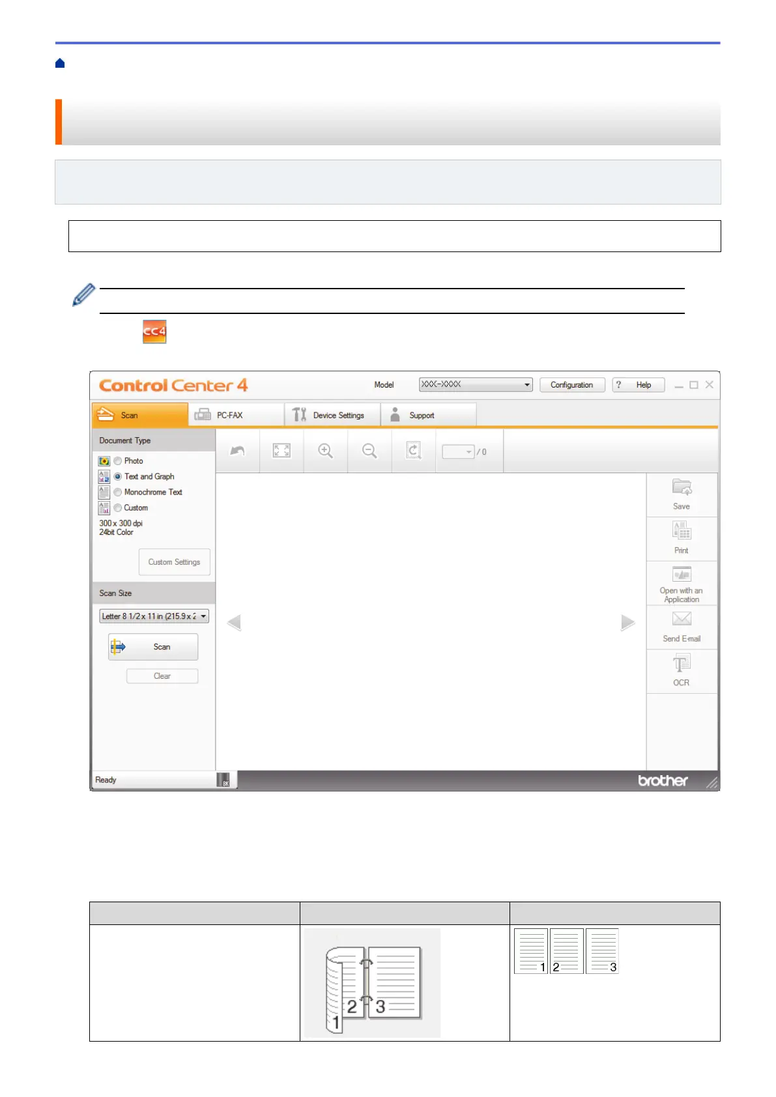Click the undo arrow in preview toolbar

click(x=237, y=451)
